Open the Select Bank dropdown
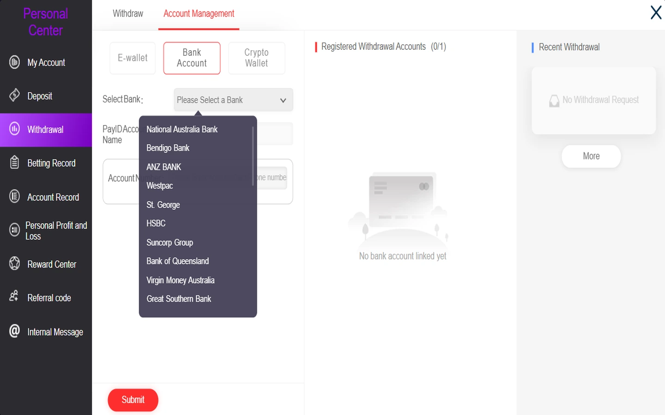 (x=233, y=100)
